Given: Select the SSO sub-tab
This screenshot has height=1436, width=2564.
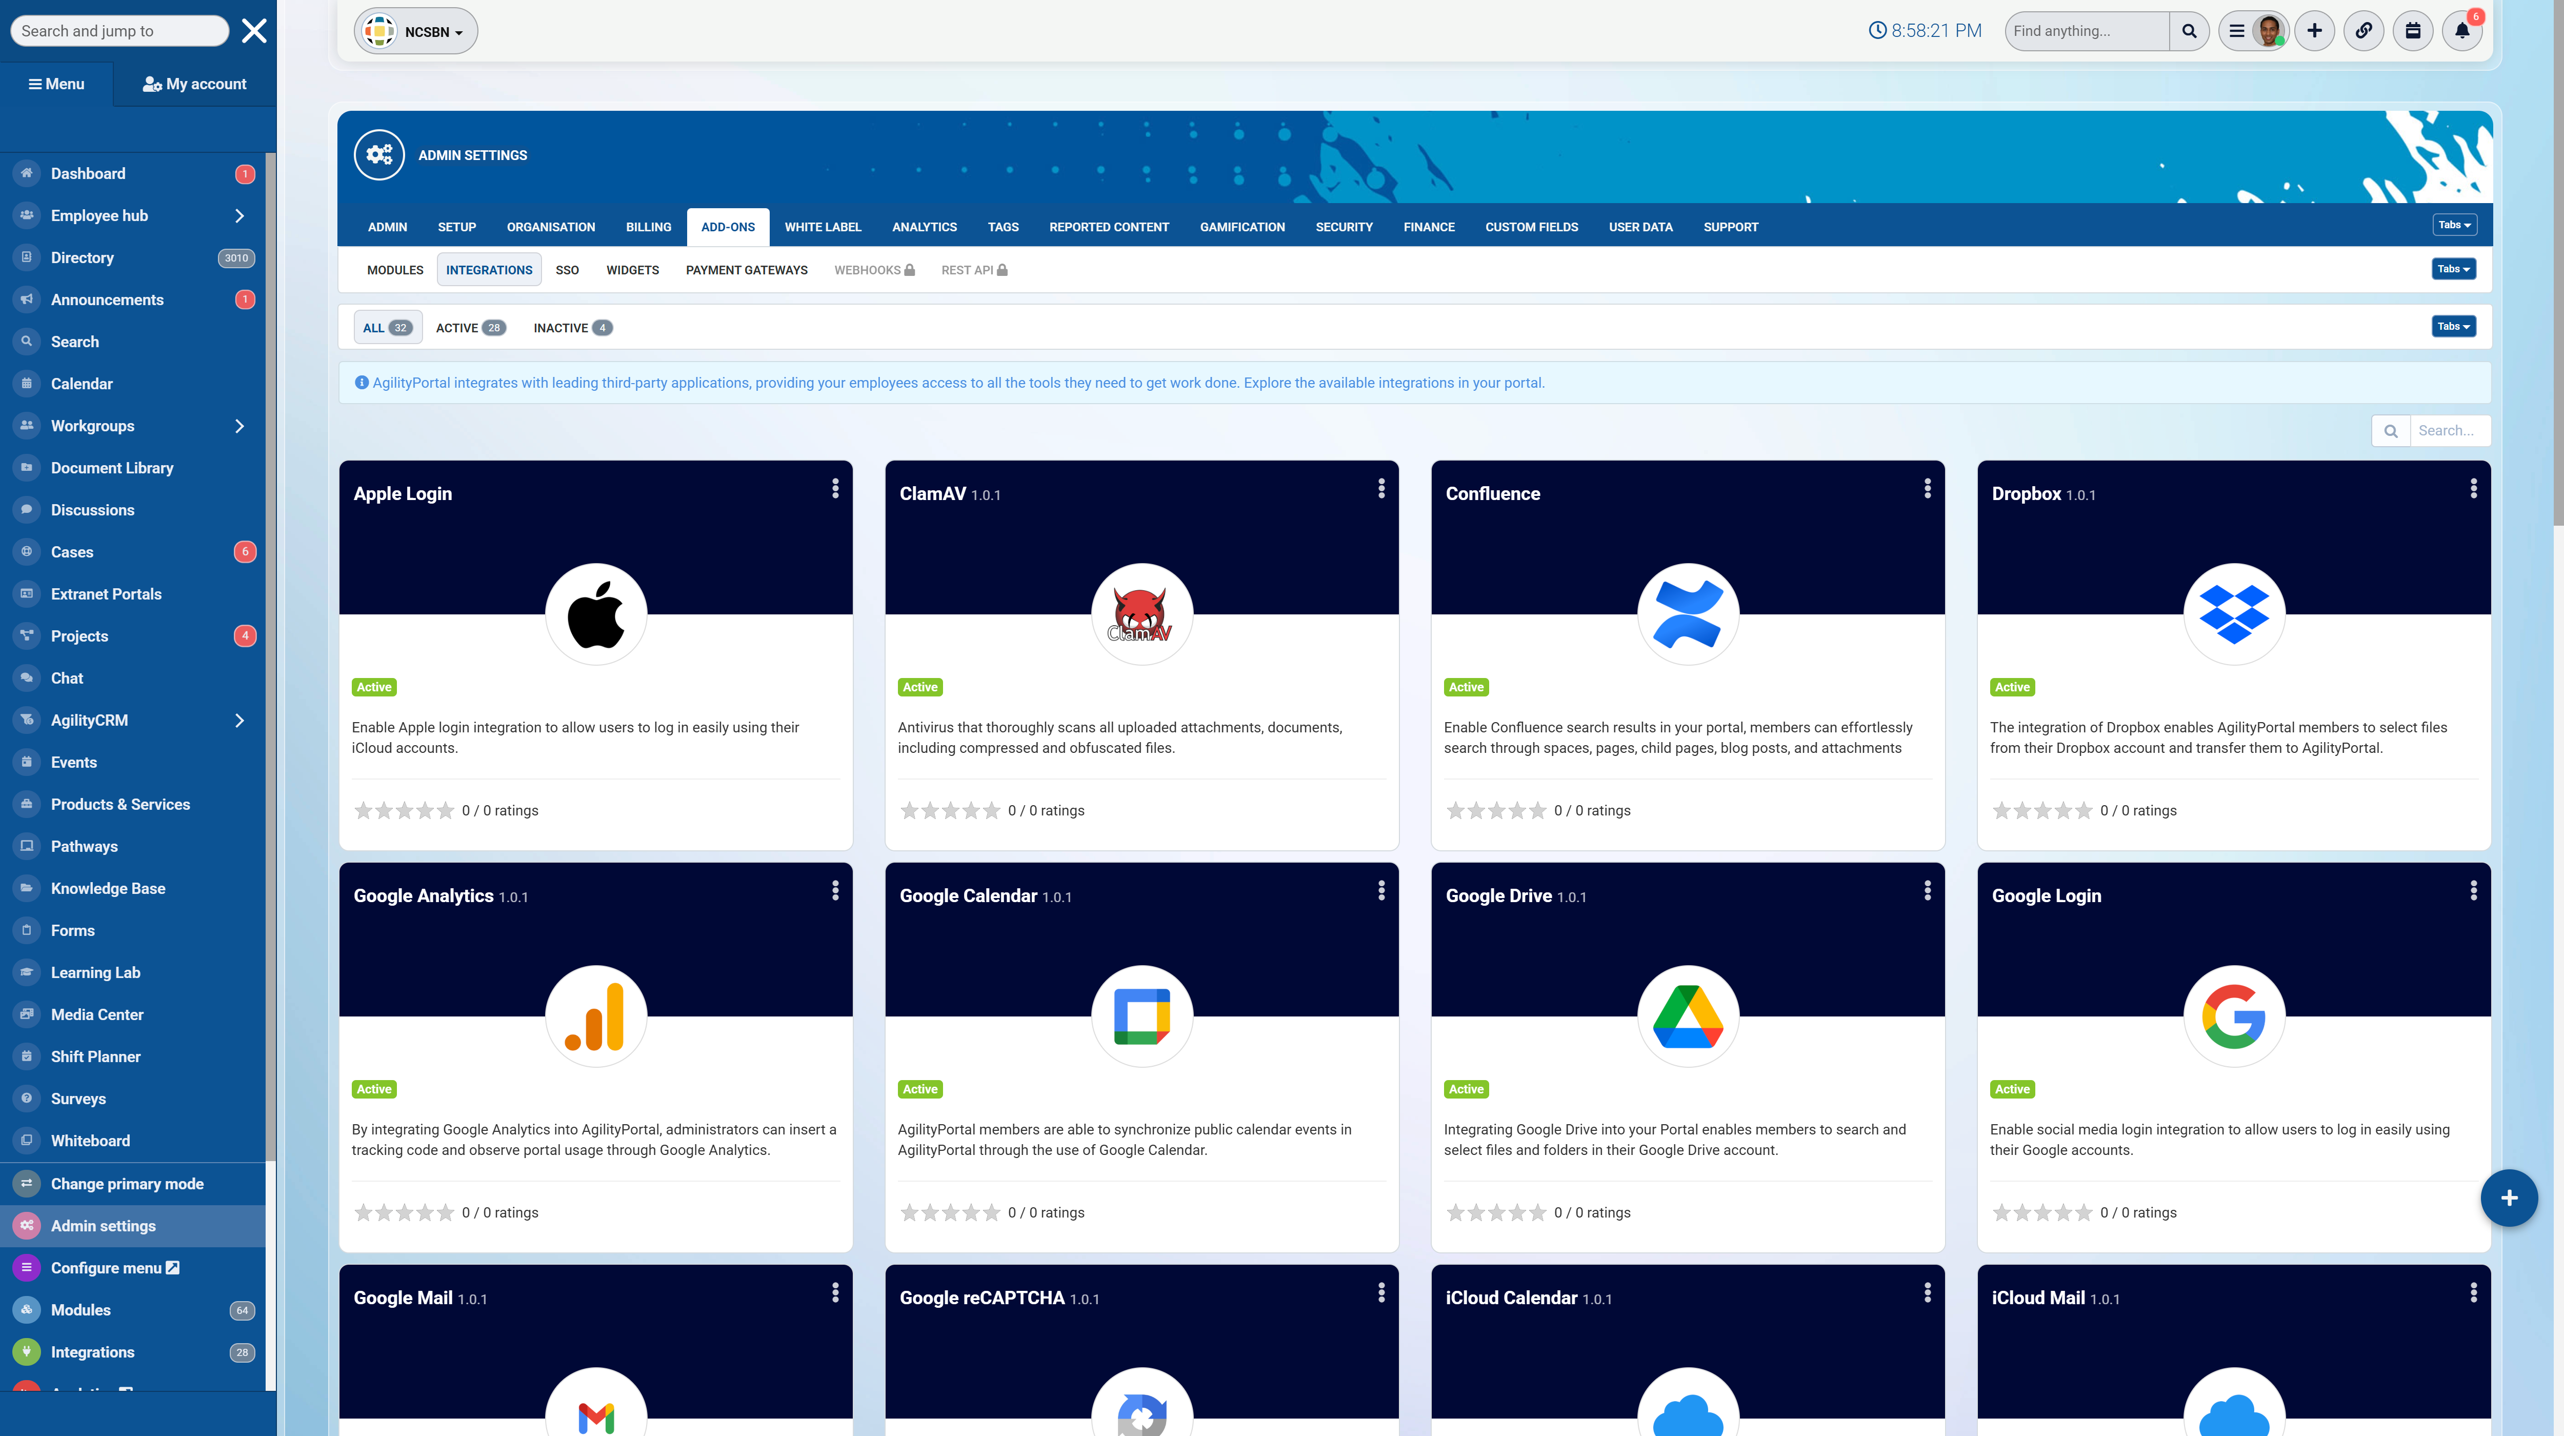Looking at the screenshot, I should (x=566, y=270).
